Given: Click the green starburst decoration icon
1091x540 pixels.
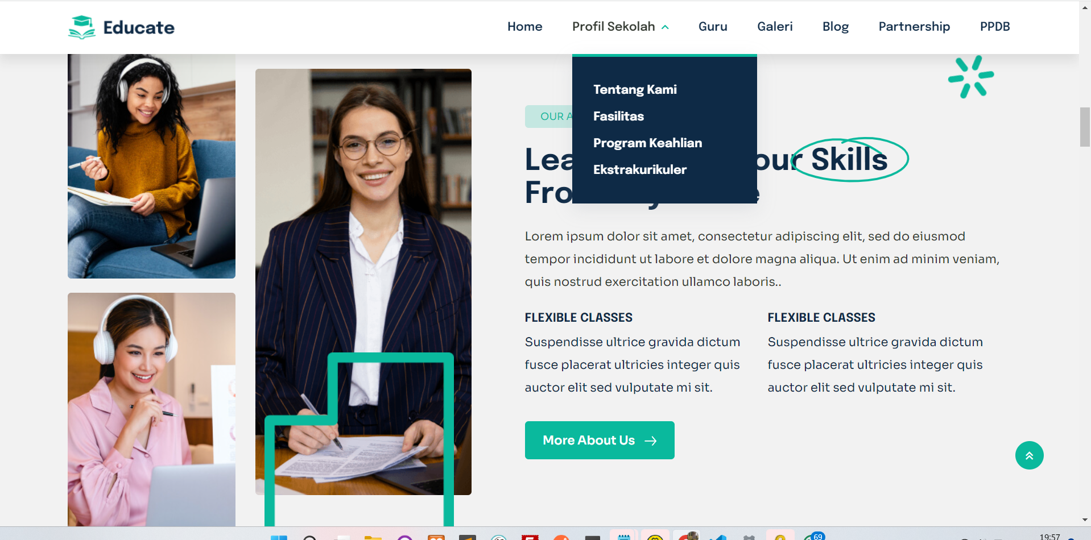Looking at the screenshot, I should click(x=971, y=77).
